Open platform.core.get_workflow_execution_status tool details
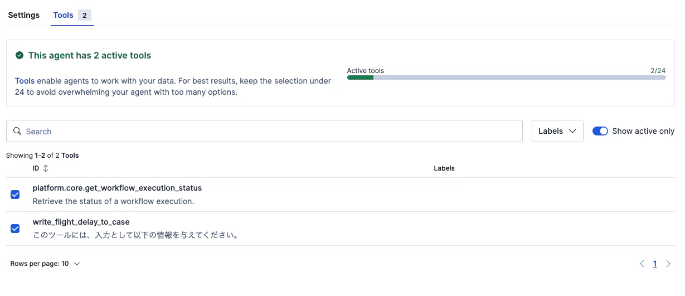 click(117, 188)
